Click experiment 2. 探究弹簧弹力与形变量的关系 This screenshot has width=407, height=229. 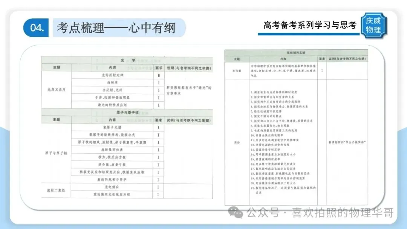tap(272, 97)
